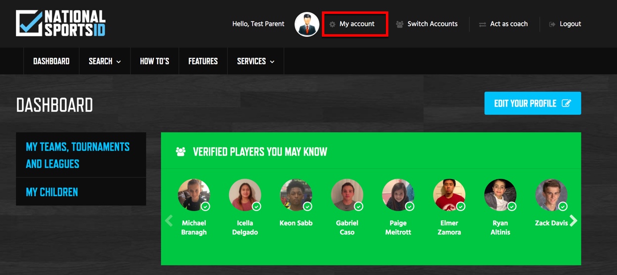617x275 pixels.
Task: Click the National Sports ID logo
Action: point(61,23)
